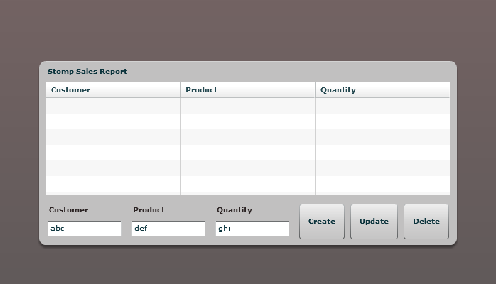Select first empty row in Product column

[x=248, y=106]
